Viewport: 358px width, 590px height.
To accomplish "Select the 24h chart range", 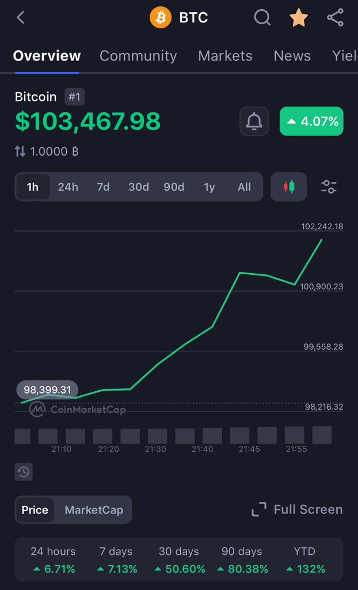I will pos(68,187).
